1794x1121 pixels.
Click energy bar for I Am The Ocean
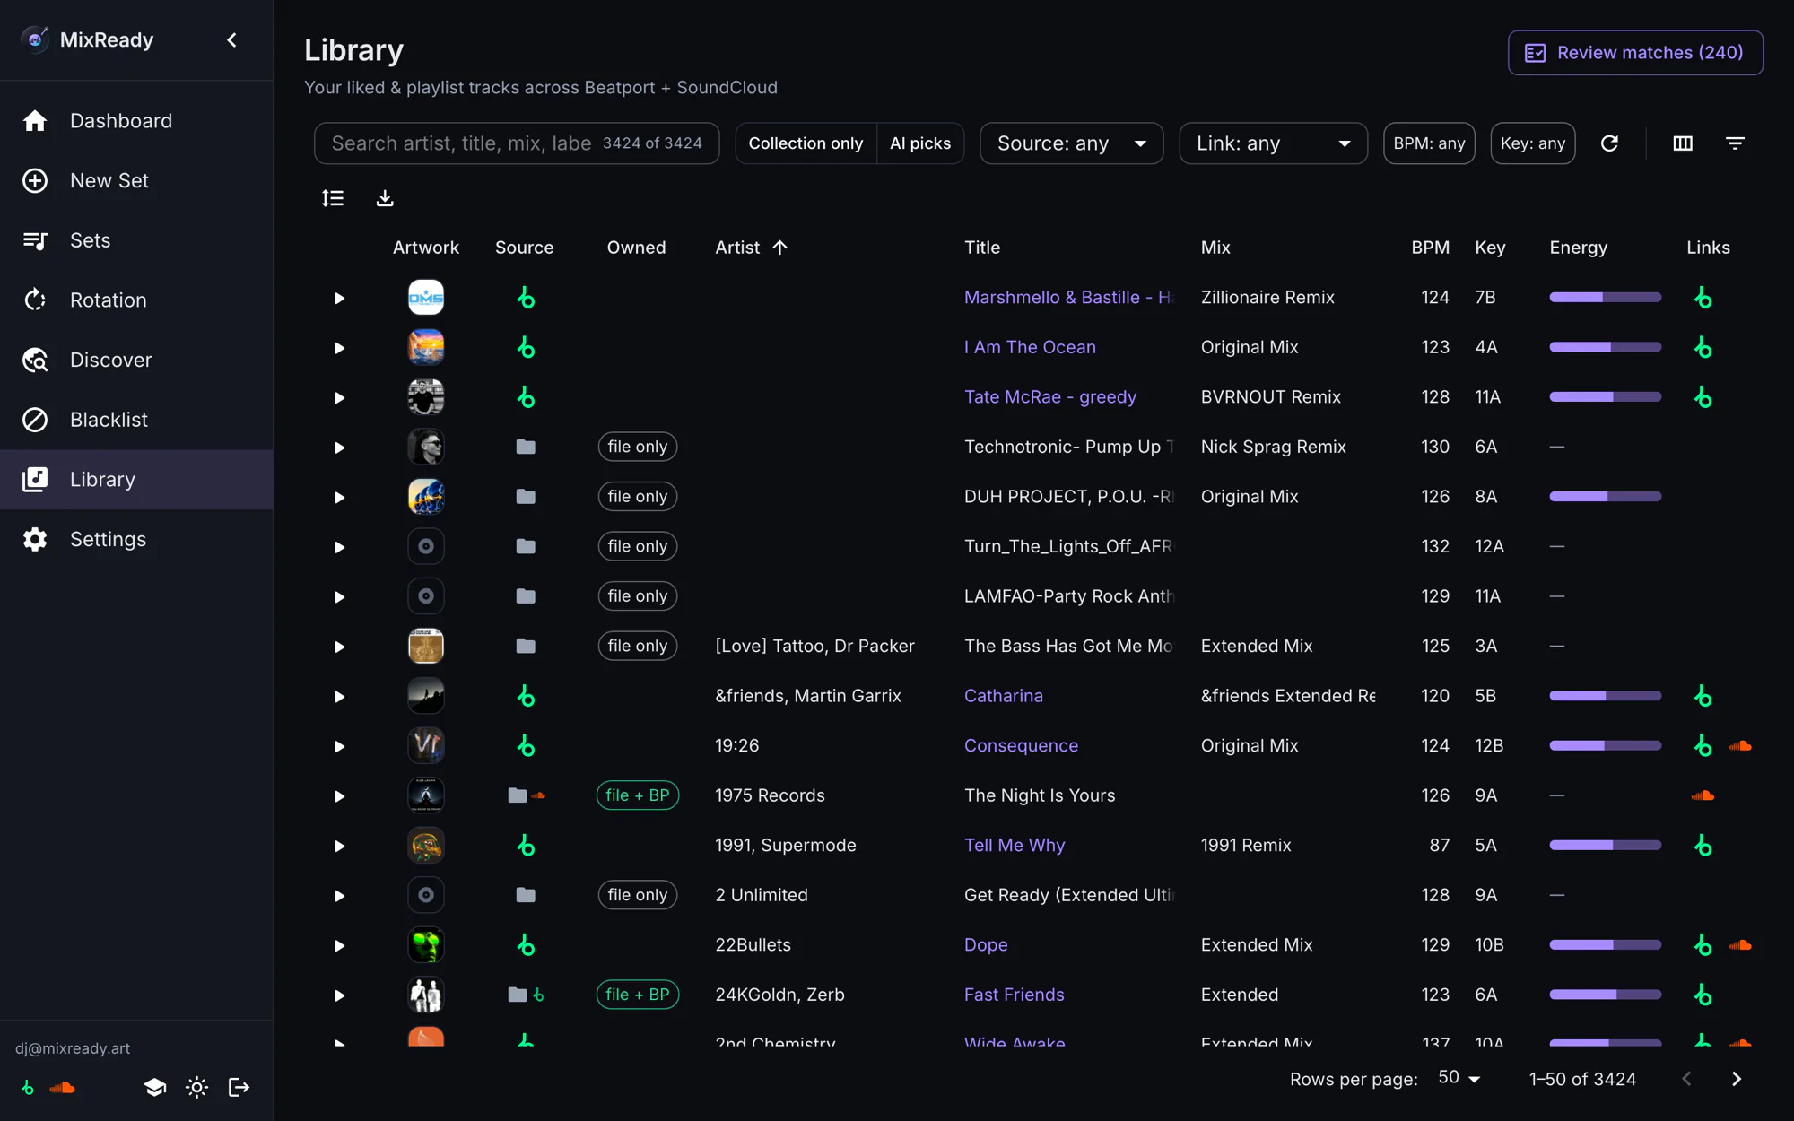coord(1605,347)
